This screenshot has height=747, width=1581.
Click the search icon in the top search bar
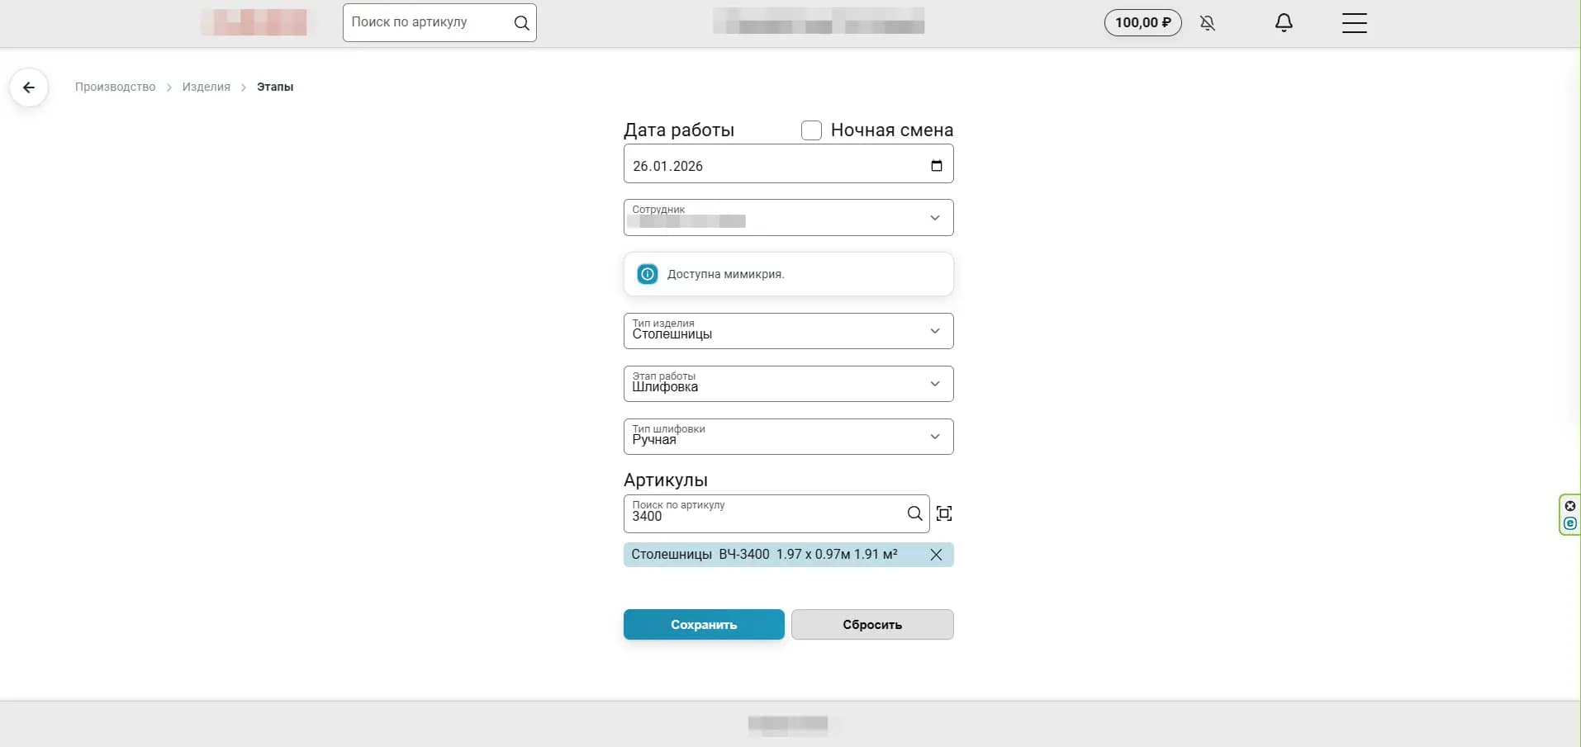pyautogui.click(x=522, y=22)
